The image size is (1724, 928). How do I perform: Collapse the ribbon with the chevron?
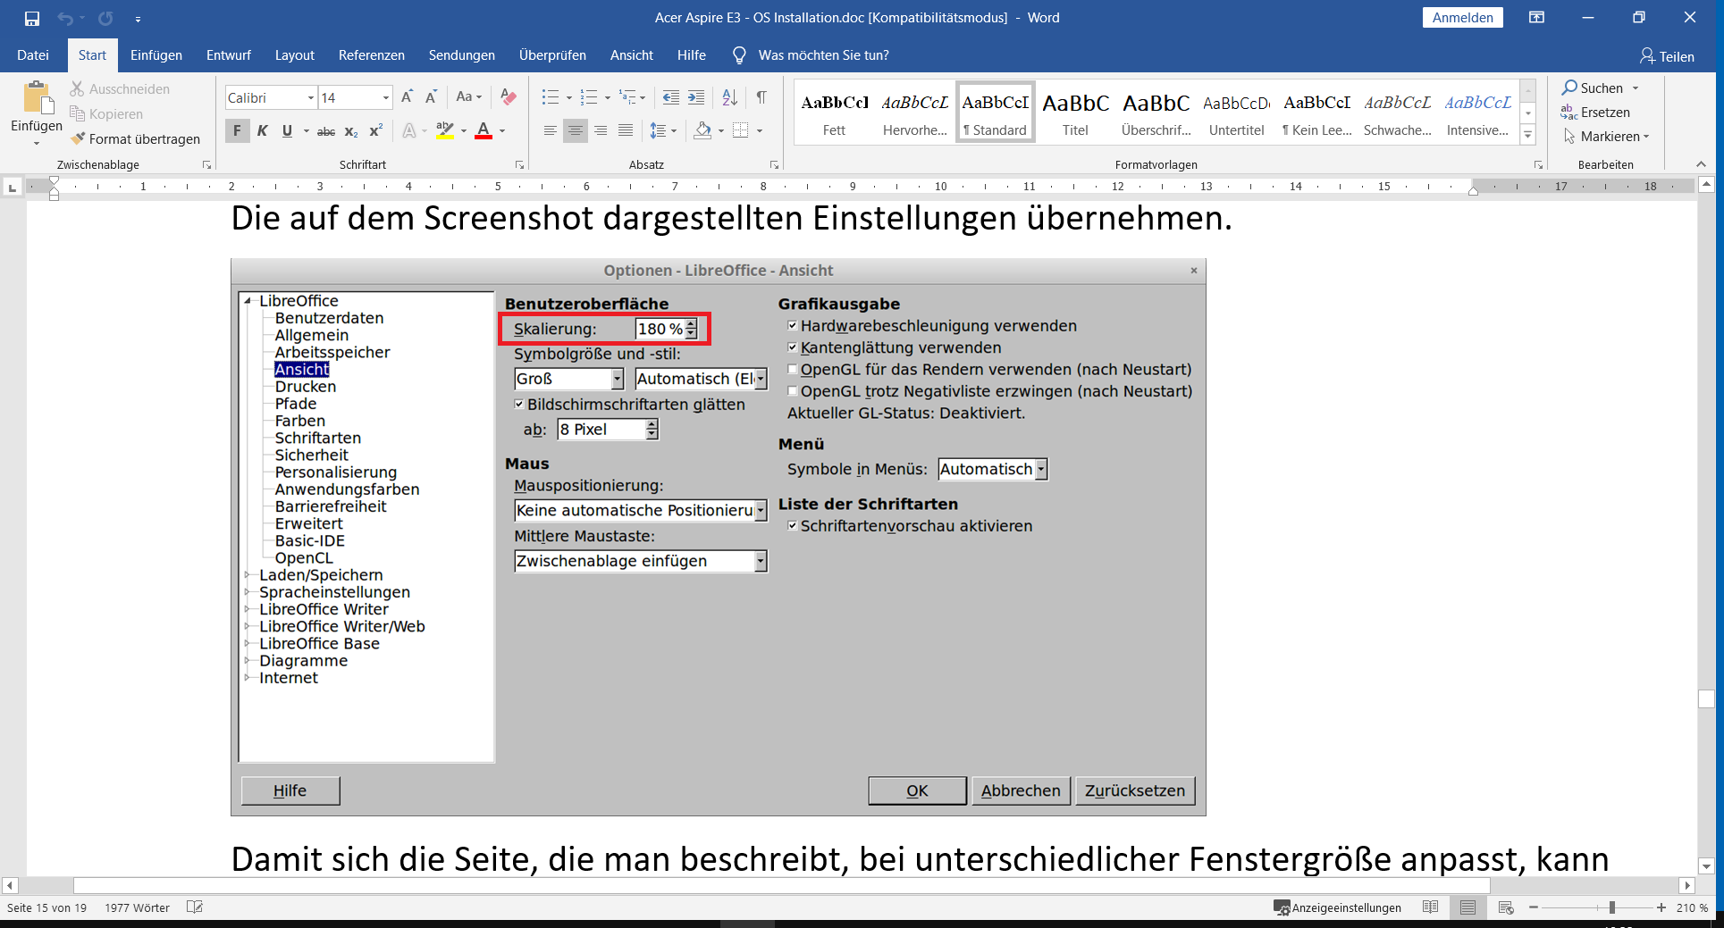coord(1701,164)
